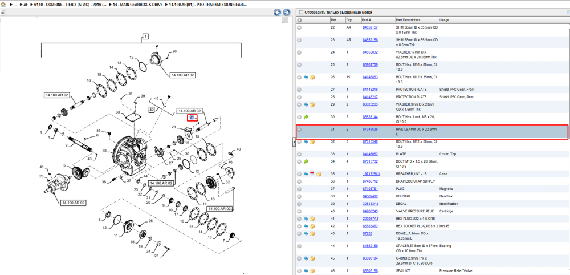Open part number 84552158 link

pyautogui.click(x=370, y=39)
